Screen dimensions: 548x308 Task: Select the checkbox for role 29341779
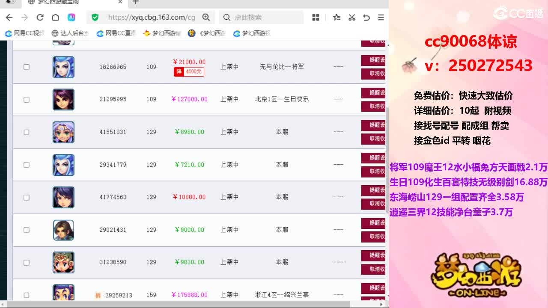pyautogui.click(x=27, y=165)
